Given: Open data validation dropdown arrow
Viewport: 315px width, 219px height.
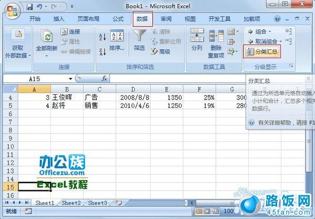Looking at the screenshot, I should [x=238, y=31].
